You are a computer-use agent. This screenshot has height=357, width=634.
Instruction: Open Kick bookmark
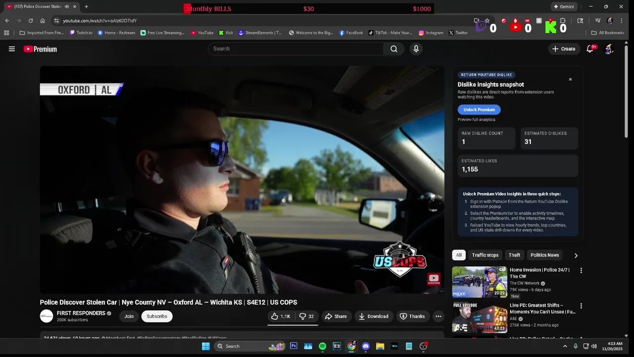(226, 33)
